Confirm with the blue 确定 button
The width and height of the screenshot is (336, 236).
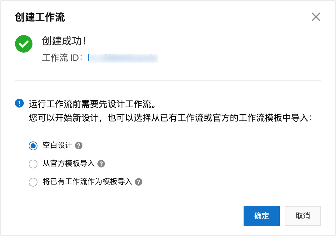(x=261, y=216)
